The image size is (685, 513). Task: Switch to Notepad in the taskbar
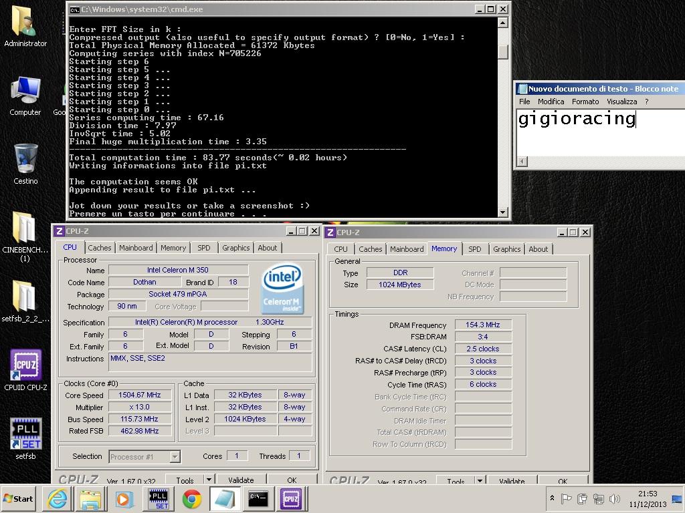(x=225, y=498)
